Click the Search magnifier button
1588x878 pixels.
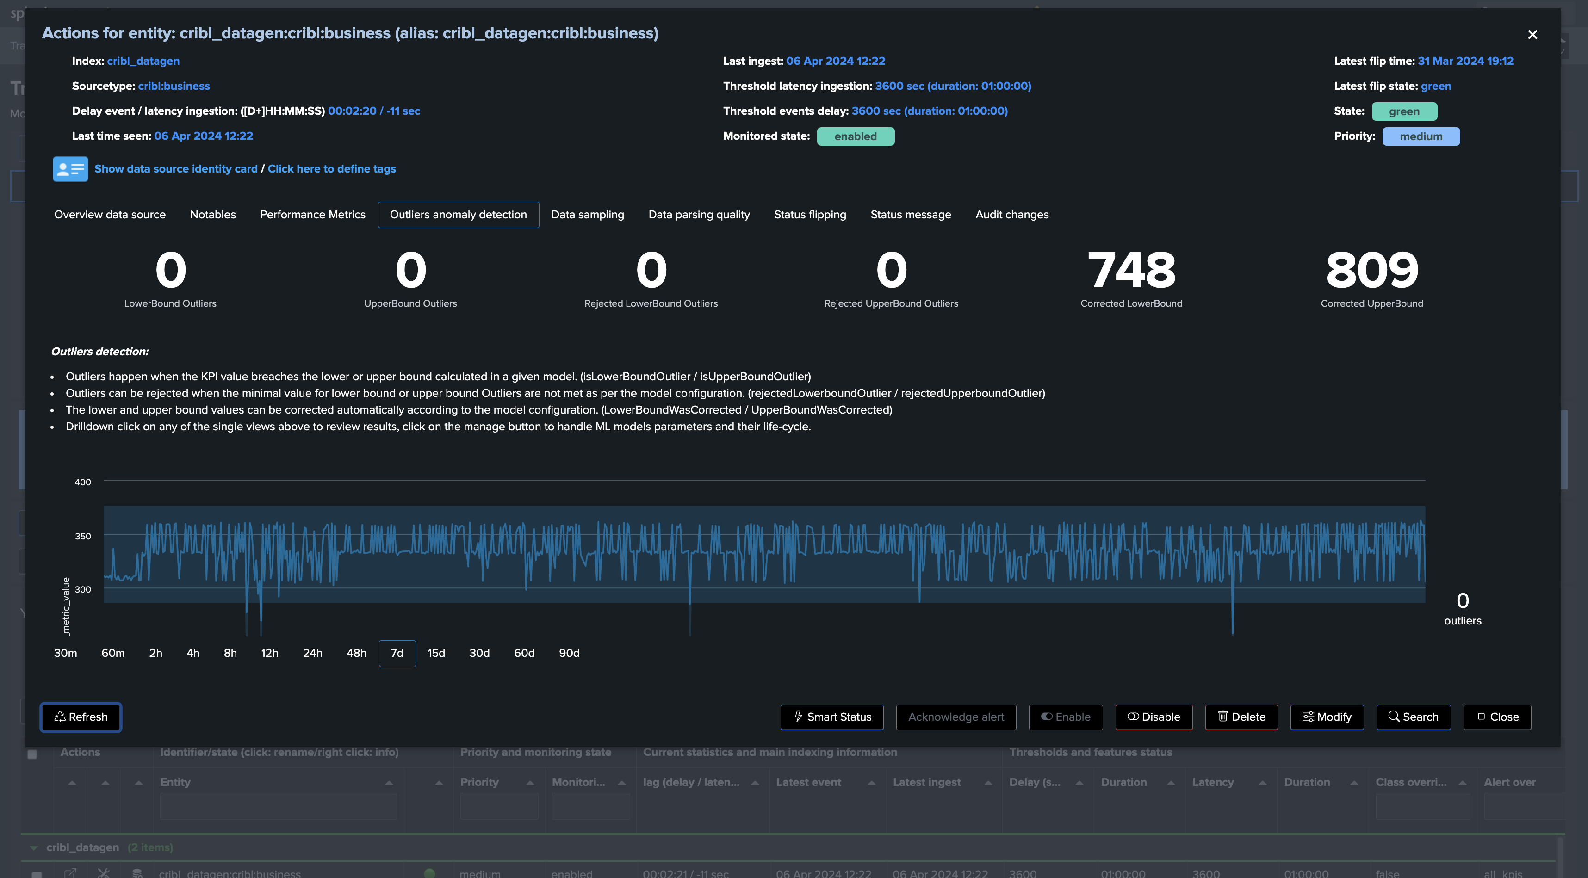pos(1414,717)
